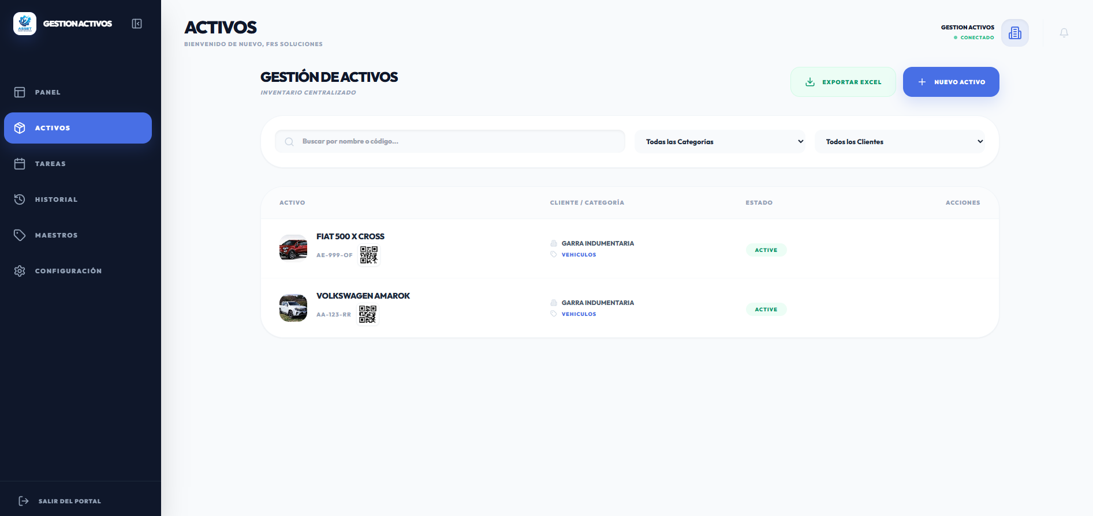Click the Configuración gear icon

[20, 271]
